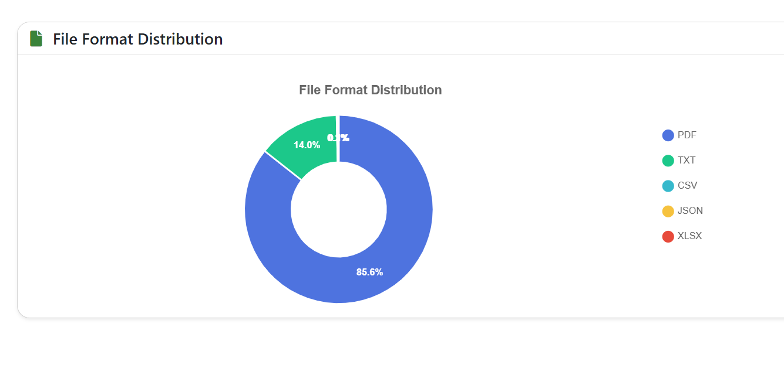784x368 pixels.
Task: Hide JSON series via legend label
Action: (x=690, y=211)
